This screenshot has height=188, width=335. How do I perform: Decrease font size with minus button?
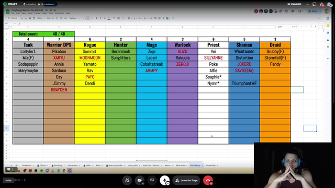[84, 18]
